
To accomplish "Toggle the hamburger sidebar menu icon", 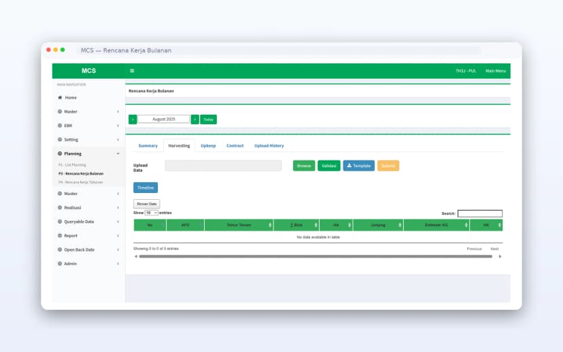I will pos(132,71).
